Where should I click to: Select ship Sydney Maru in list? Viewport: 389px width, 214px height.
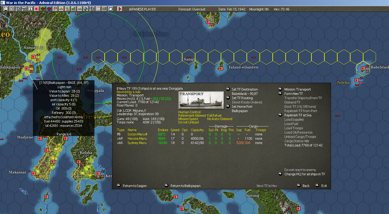point(137,143)
